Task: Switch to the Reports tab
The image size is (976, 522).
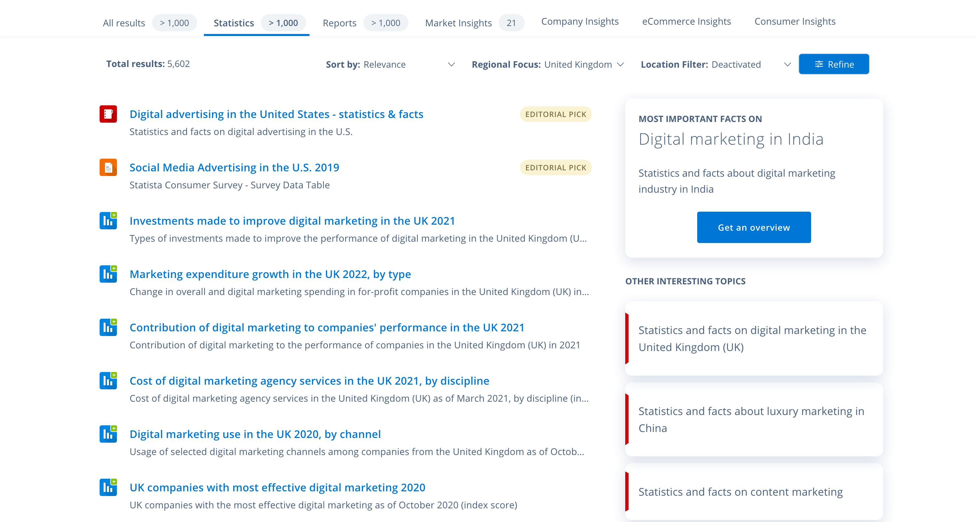Action: point(365,23)
